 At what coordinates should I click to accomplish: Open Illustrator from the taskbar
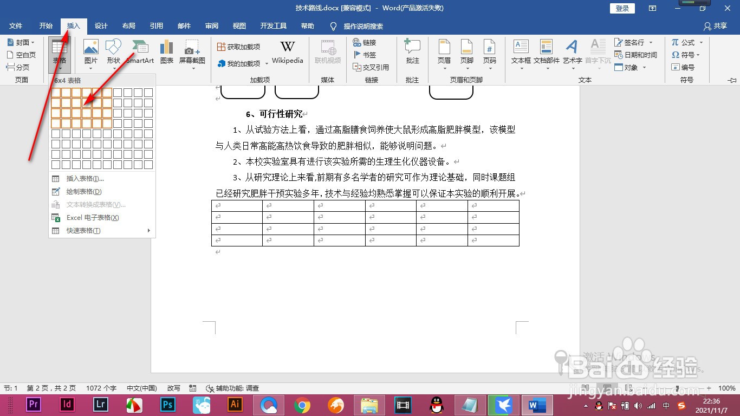(235, 404)
